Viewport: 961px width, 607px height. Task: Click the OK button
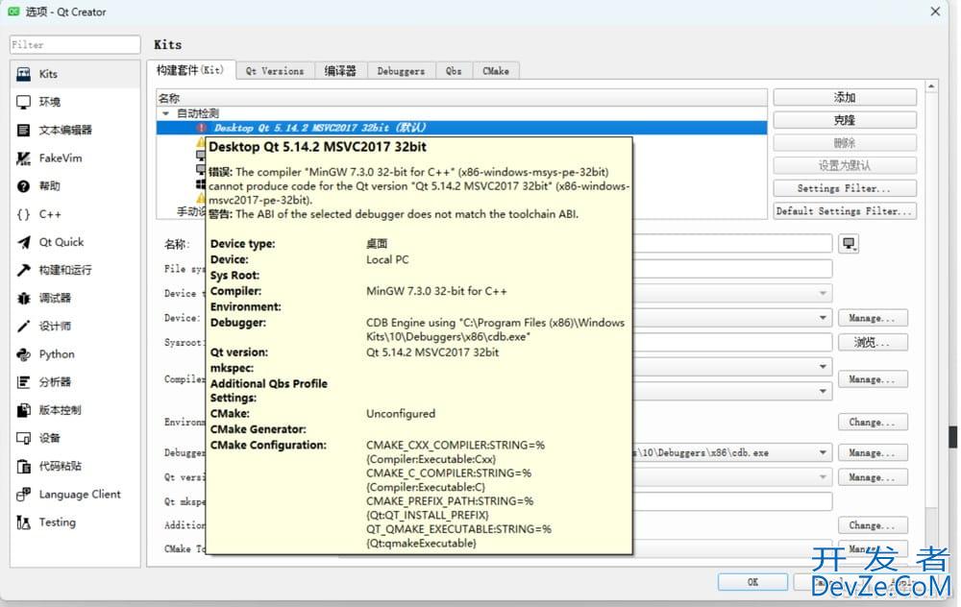pyautogui.click(x=752, y=582)
